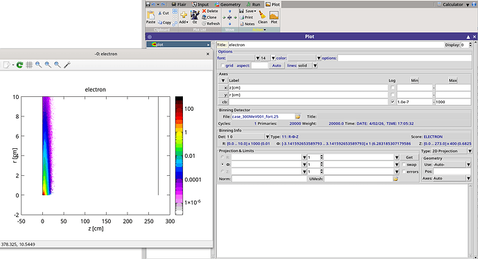Viewport: 478px width, 259px height.
Task: Click the Clean broom icon
Action: click(x=262, y=15)
